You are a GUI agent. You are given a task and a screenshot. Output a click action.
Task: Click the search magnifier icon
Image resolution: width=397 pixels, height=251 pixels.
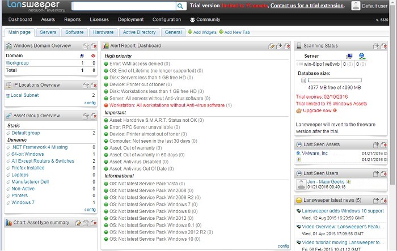(180, 6)
